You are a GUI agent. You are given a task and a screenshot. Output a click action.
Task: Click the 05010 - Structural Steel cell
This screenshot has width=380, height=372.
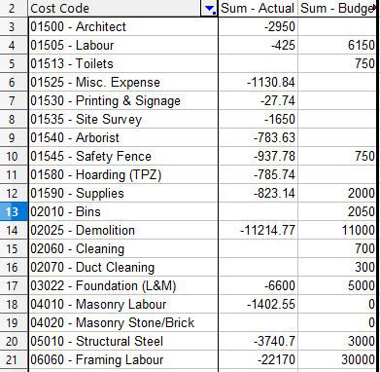click(123, 341)
